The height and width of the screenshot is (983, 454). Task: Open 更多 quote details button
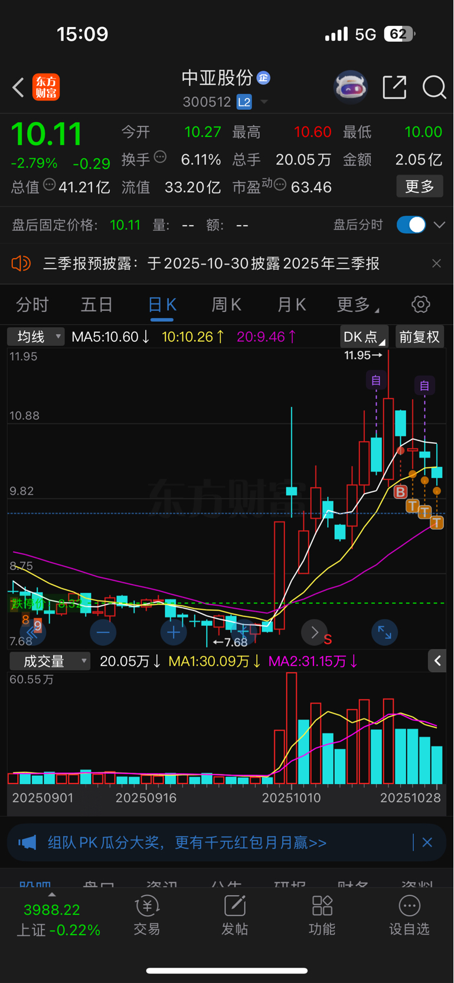(x=419, y=187)
